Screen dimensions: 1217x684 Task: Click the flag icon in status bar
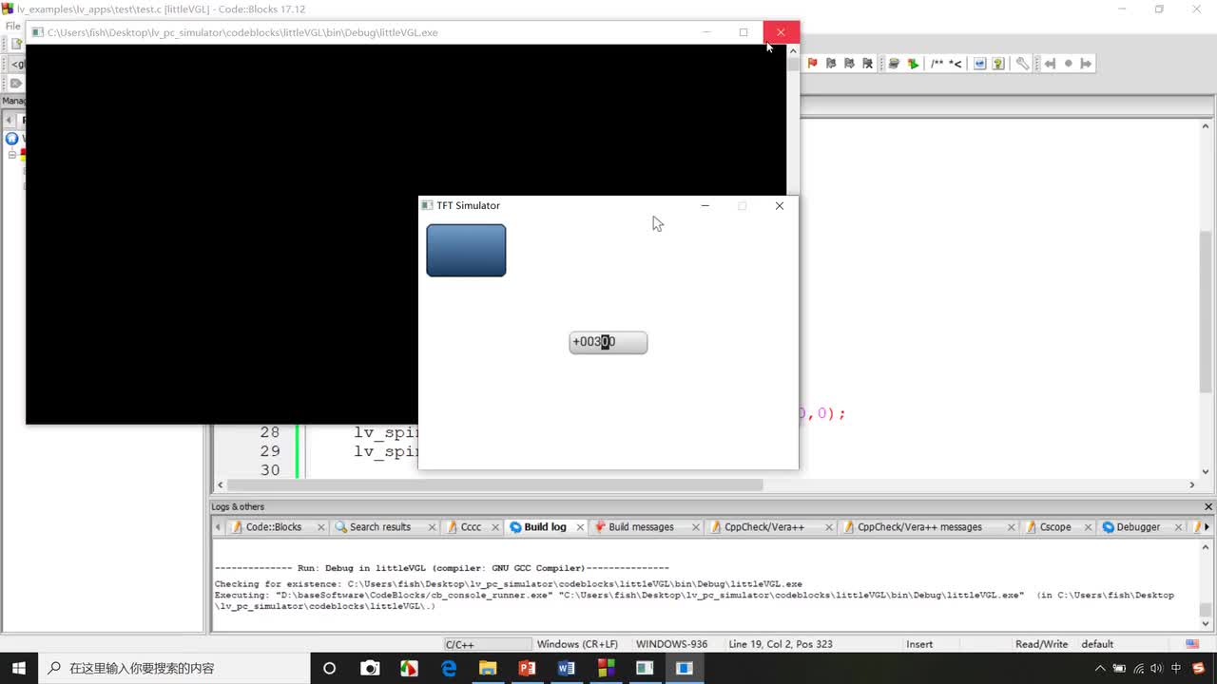coord(1193,644)
